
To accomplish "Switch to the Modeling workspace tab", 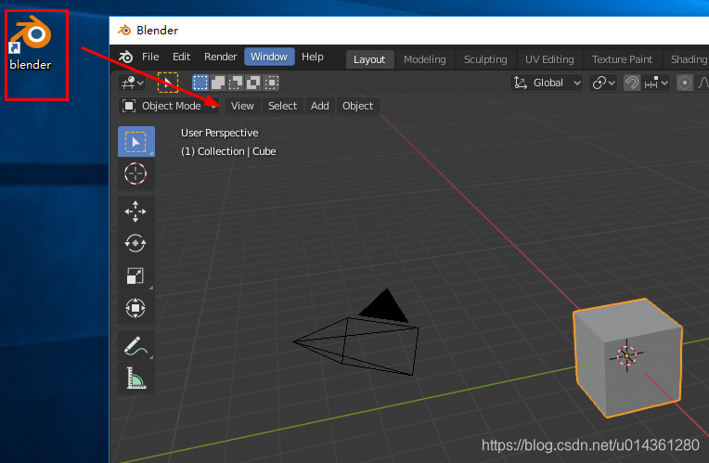I will 425,59.
